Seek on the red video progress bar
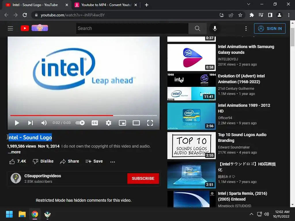 tap(84, 115)
